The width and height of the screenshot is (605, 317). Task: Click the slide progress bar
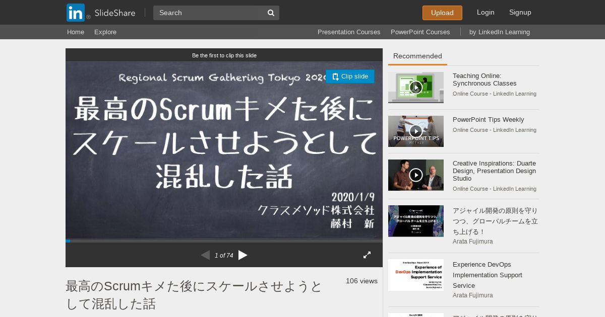pyautogui.click(x=224, y=241)
